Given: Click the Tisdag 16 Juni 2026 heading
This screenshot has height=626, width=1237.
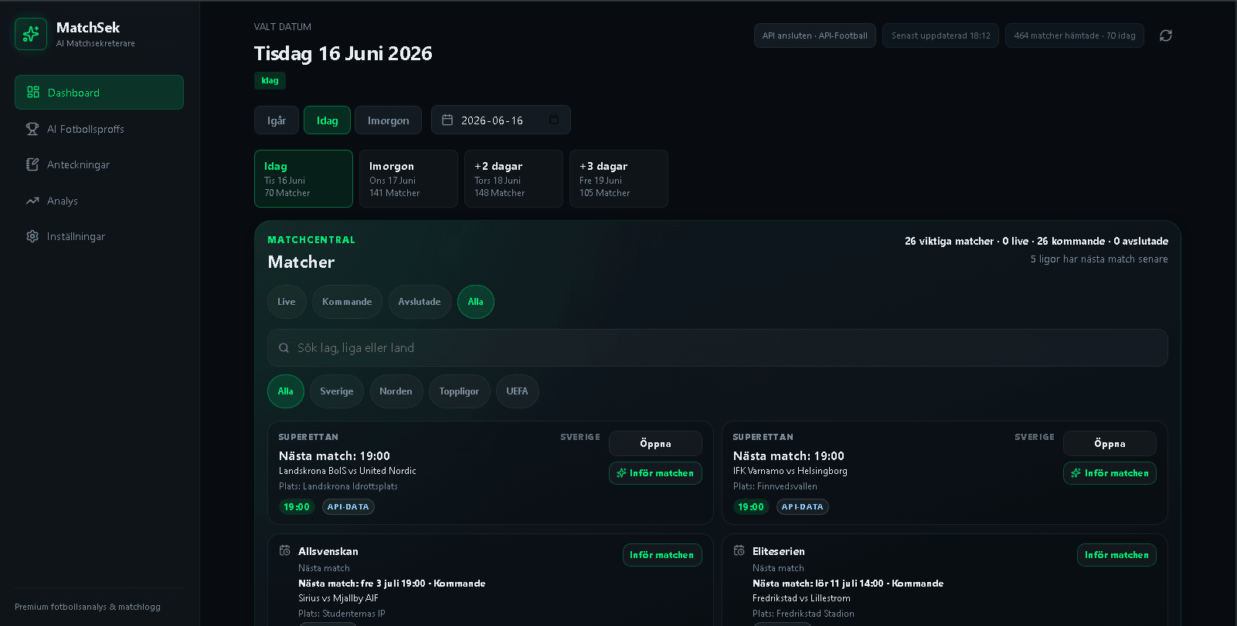Looking at the screenshot, I should coord(343,53).
